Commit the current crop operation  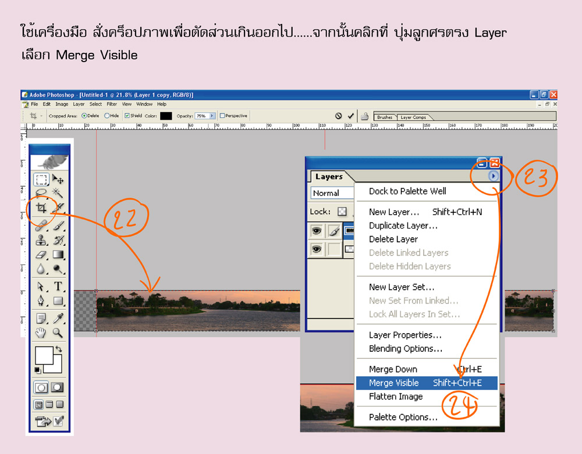[x=351, y=116]
